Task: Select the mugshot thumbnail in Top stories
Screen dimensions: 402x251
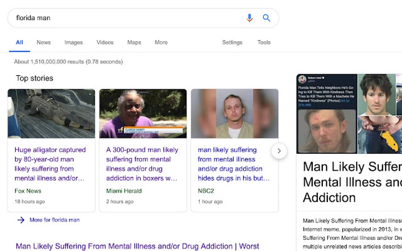Action: pyautogui.click(x=234, y=114)
